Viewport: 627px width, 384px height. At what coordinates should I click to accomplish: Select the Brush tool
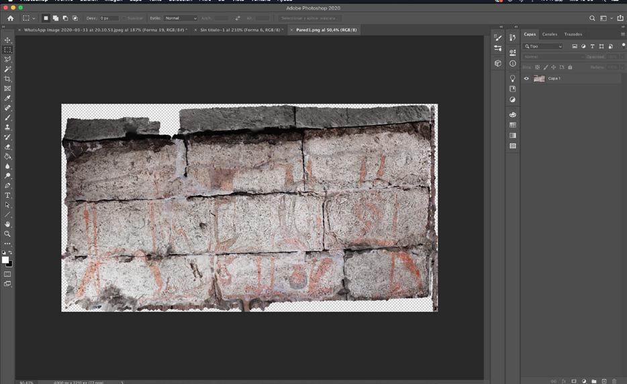click(7, 118)
